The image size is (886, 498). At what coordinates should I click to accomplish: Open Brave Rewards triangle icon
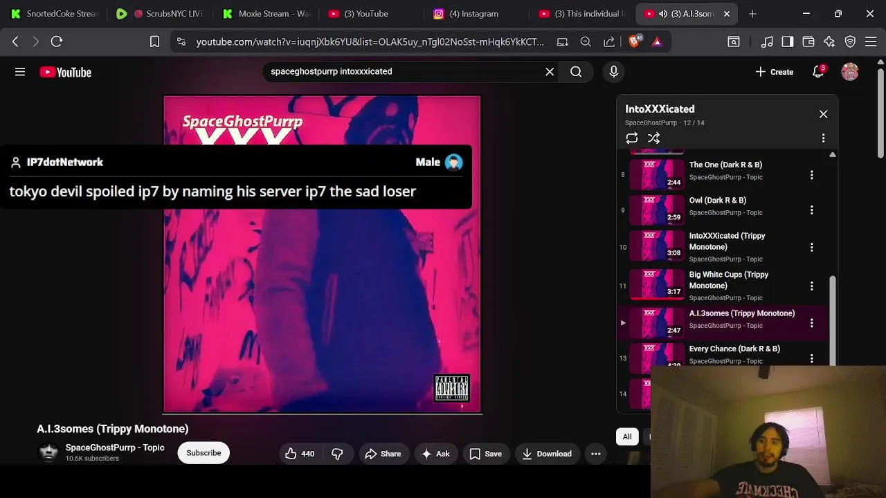pyautogui.click(x=657, y=42)
